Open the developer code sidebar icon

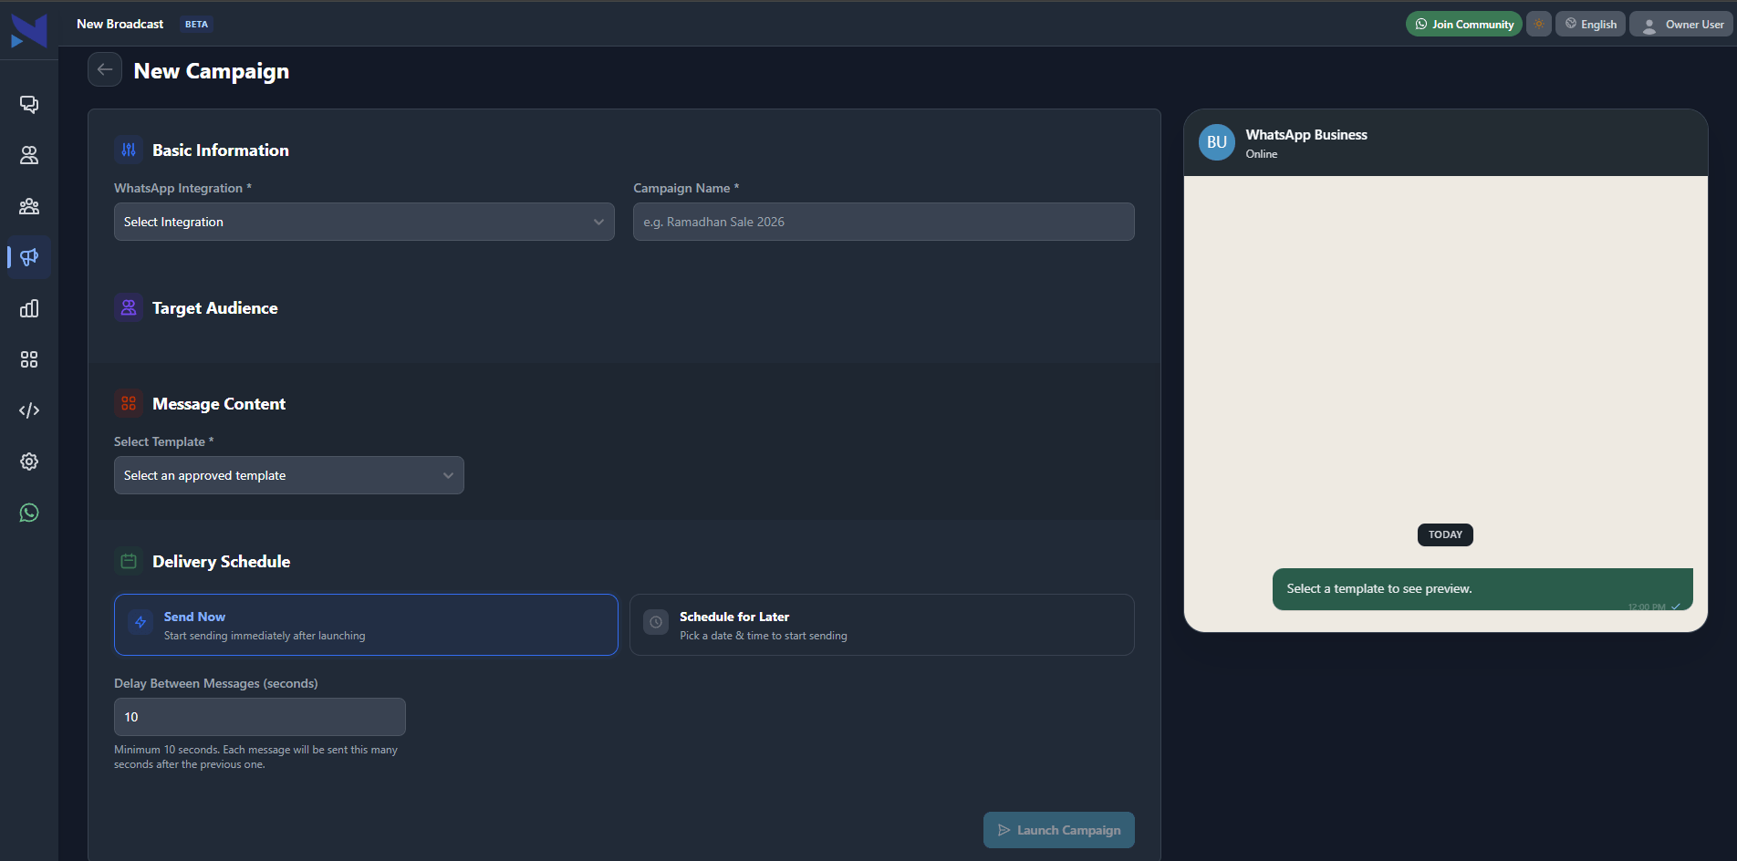[29, 410]
